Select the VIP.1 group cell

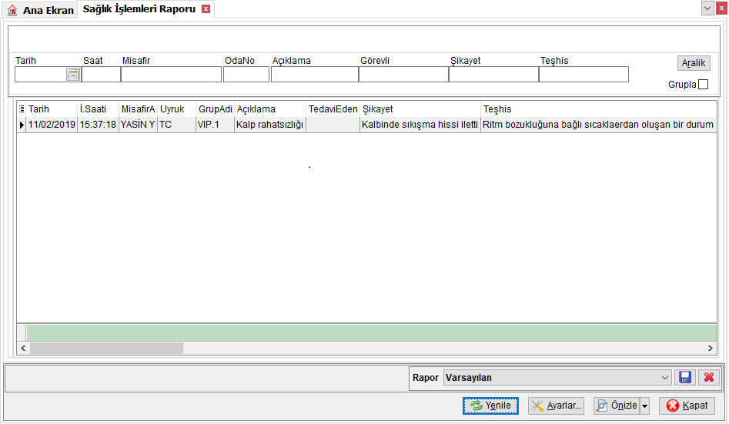216,125
